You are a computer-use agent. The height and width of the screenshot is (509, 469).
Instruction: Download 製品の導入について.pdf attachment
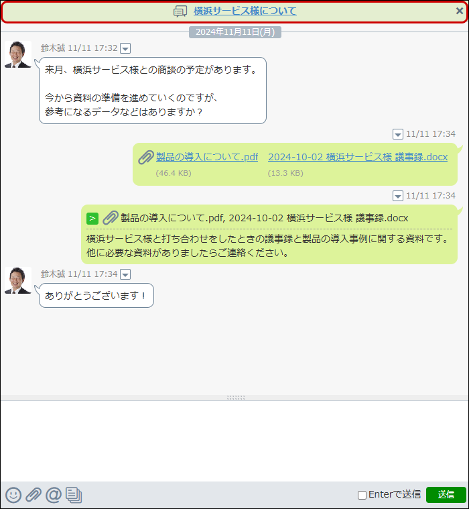click(207, 157)
